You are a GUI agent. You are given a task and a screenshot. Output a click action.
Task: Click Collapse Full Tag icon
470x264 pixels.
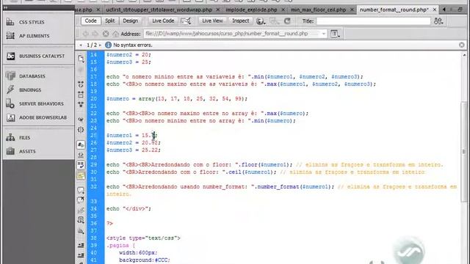tap(81, 84)
